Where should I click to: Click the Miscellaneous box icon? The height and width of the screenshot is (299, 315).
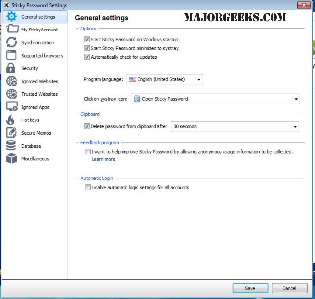pyautogui.click(x=11, y=158)
